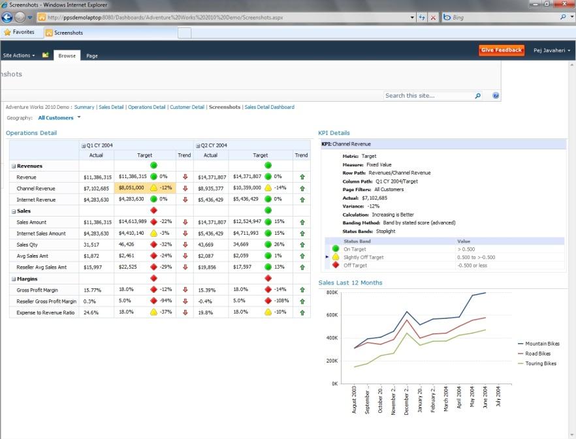Click Slightly Off Target yellow band icon
This screenshot has height=439, width=576.
pos(336,256)
